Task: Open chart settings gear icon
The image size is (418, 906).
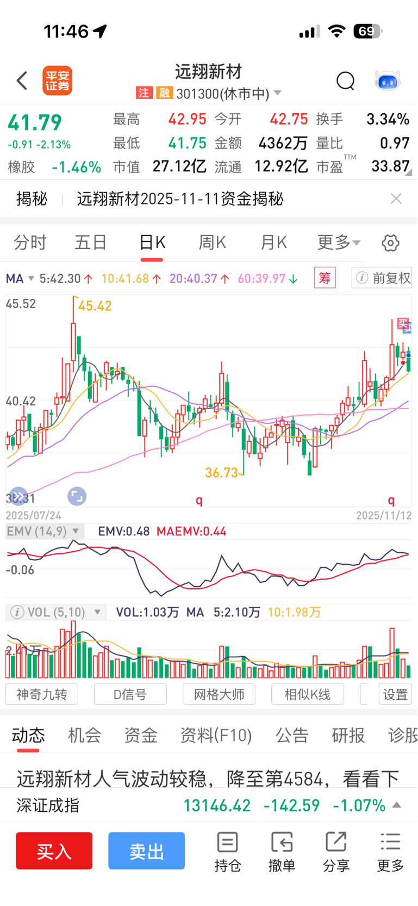Action: (390, 243)
